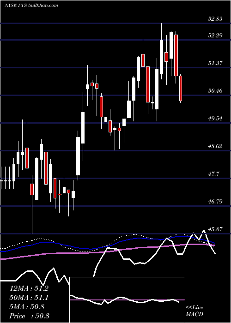
Task: Select the 49.54 price level label
Action: click(215, 119)
